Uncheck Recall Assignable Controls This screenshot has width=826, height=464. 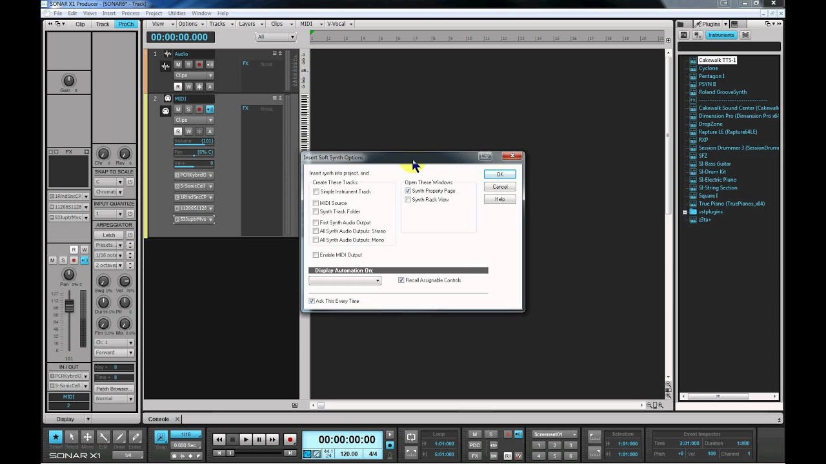click(401, 280)
